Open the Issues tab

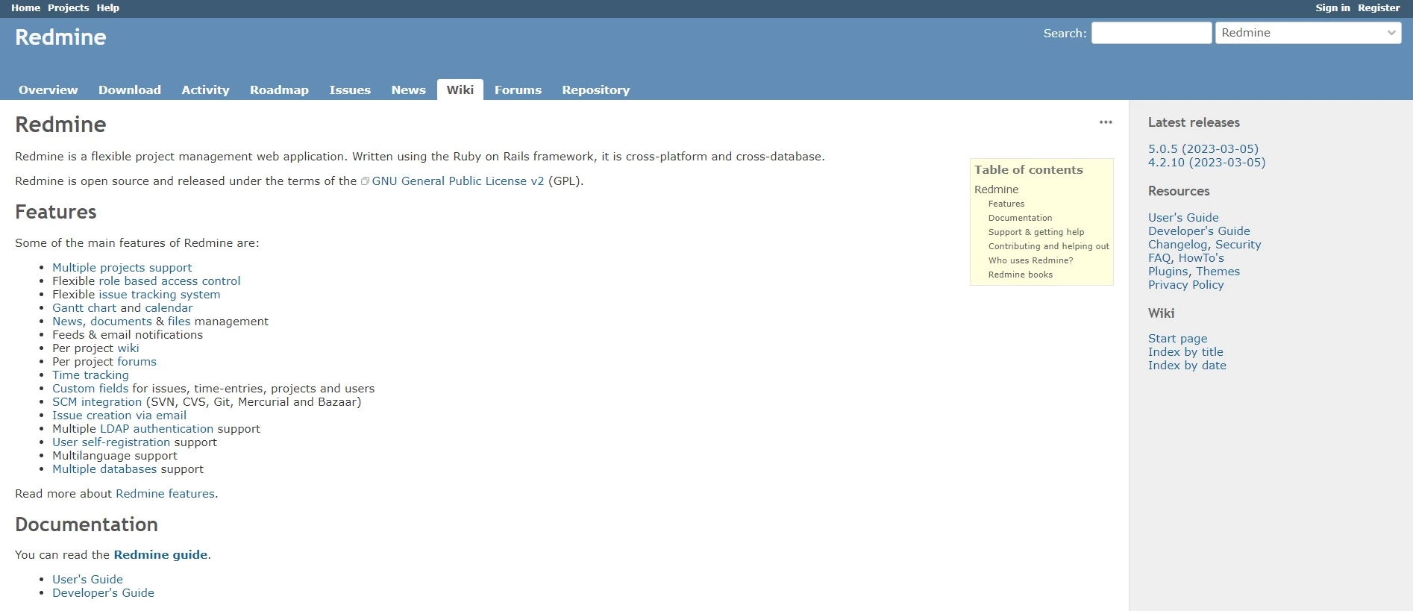pyautogui.click(x=350, y=90)
